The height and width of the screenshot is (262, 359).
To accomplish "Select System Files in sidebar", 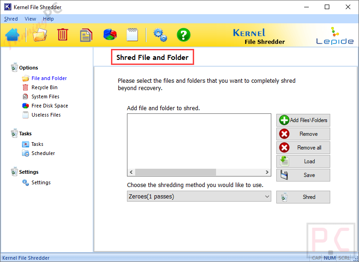I will pyautogui.click(x=45, y=96).
